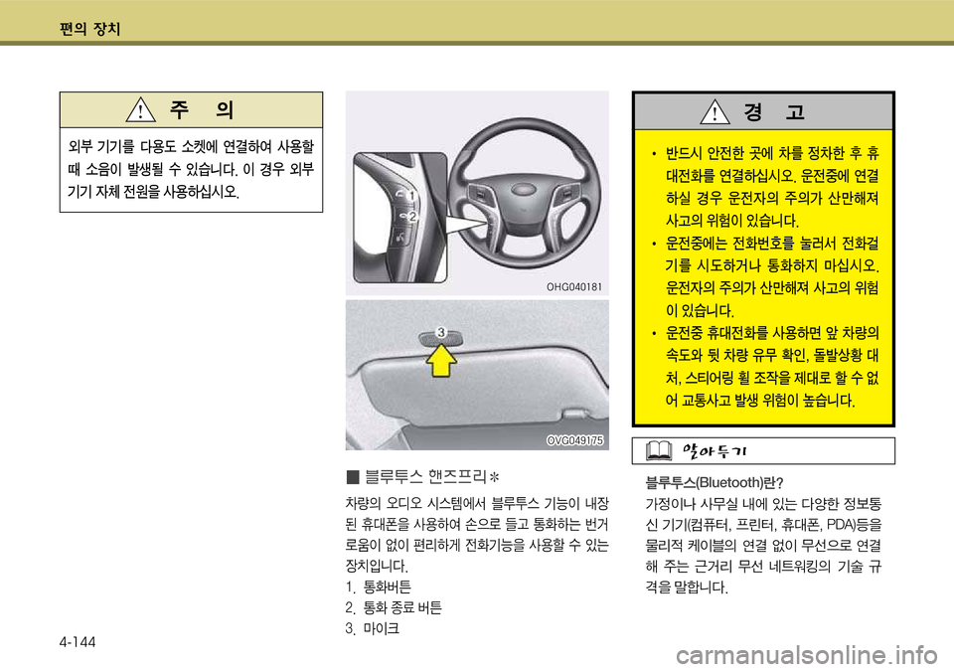Click the yellow arrow pointing at microphone
The height and width of the screenshot is (672, 954).
pyautogui.click(x=440, y=362)
